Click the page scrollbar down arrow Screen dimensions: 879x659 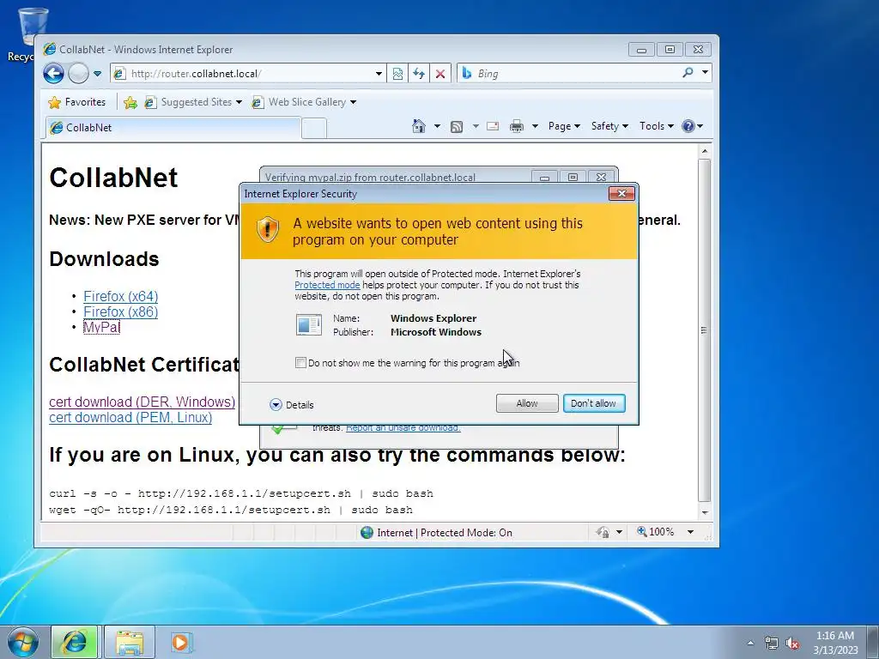coord(705,513)
